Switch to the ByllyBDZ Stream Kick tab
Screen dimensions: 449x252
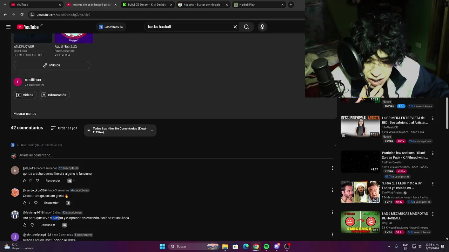pos(147,5)
